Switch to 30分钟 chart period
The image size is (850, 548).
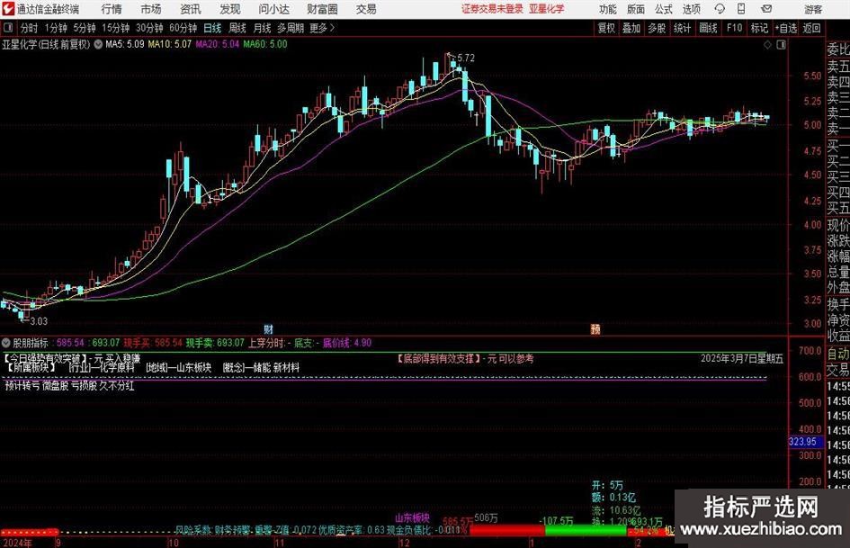tap(149, 28)
